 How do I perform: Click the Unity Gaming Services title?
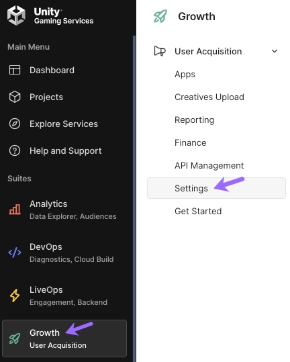[x=64, y=15]
